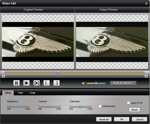Viewport: 150px width, 124px height.
Task: Click the original preview video frame
Action: (x=38, y=42)
